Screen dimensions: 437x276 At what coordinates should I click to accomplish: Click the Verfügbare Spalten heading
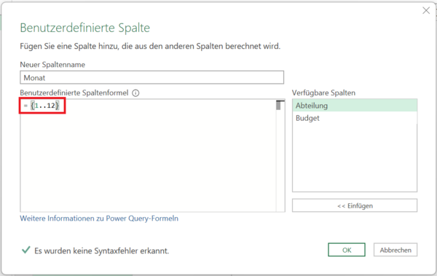323,92
